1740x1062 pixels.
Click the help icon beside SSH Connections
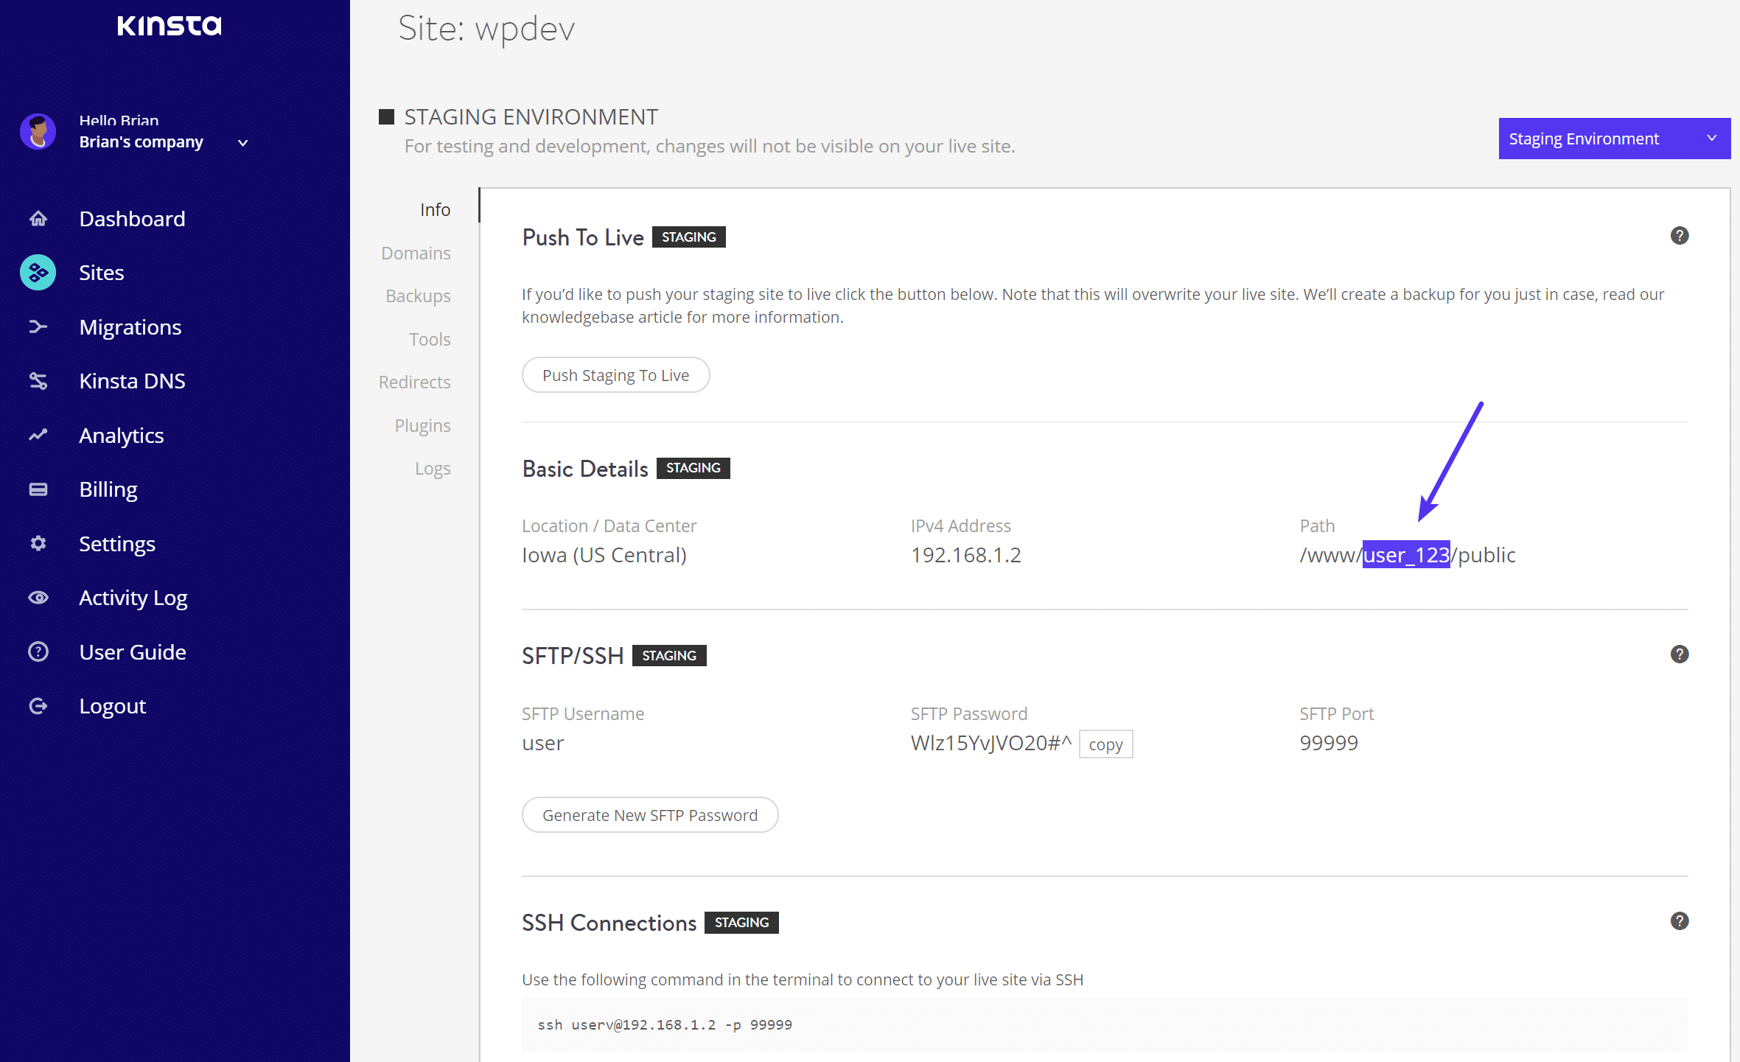1680,921
